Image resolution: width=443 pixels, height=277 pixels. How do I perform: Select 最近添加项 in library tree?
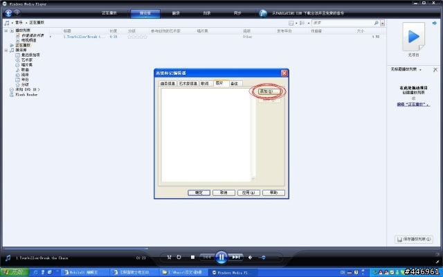click(x=30, y=55)
